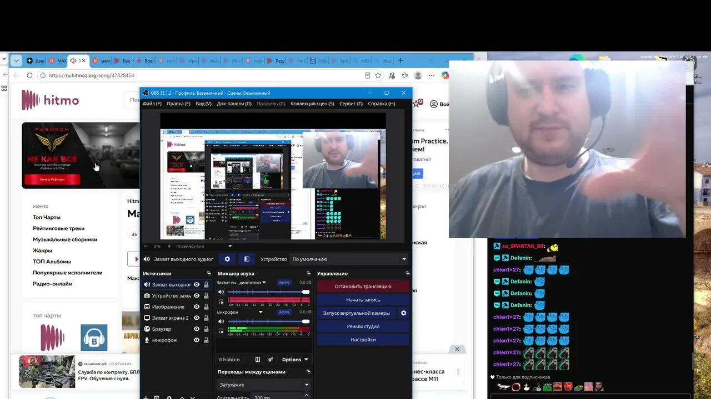This screenshot has height=399, width=711.
Task: Mute Захват выходного аудиопотока speaker in mixer
Action: click(x=221, y=292)
